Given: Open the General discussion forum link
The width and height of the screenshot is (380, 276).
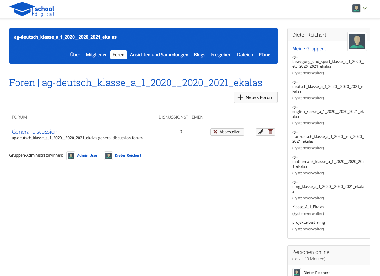Looking at the screenshot, I should coord(35,132).
